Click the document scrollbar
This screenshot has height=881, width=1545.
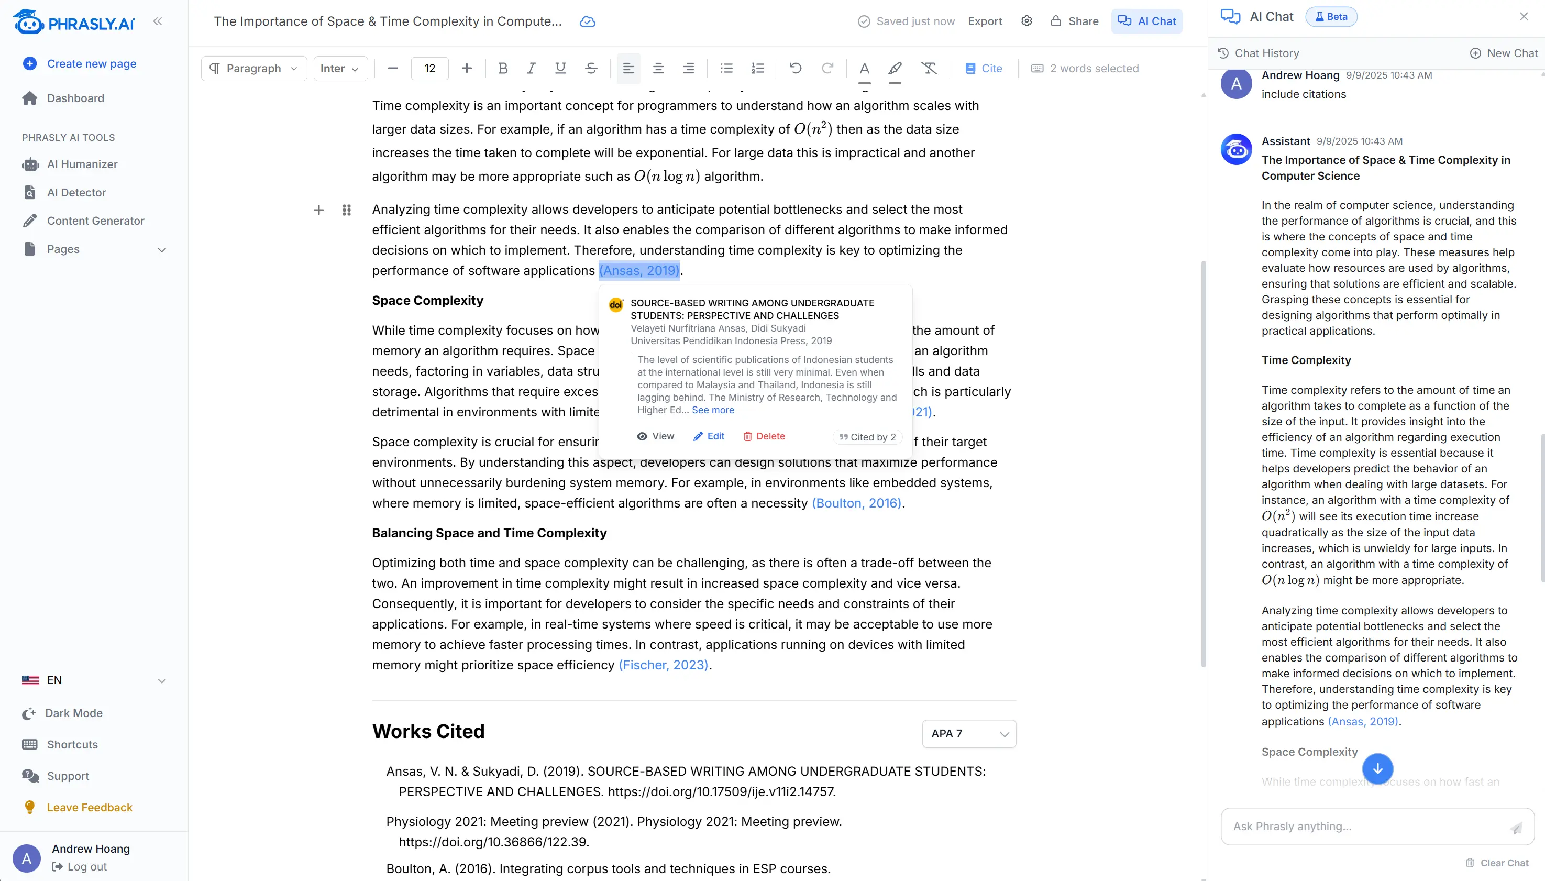coord(1203,464)
